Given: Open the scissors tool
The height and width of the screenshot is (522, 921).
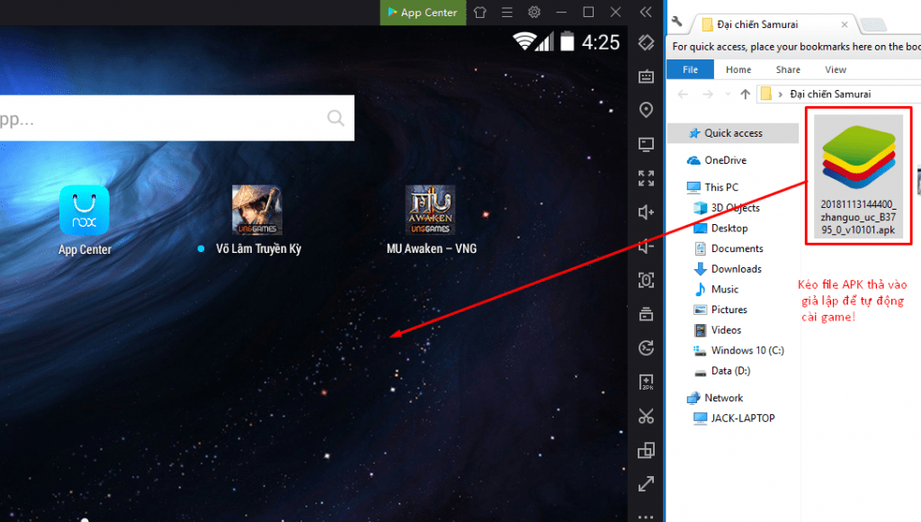Looking at the screenshot, I should pyautogui.click(x=646, y=416).
